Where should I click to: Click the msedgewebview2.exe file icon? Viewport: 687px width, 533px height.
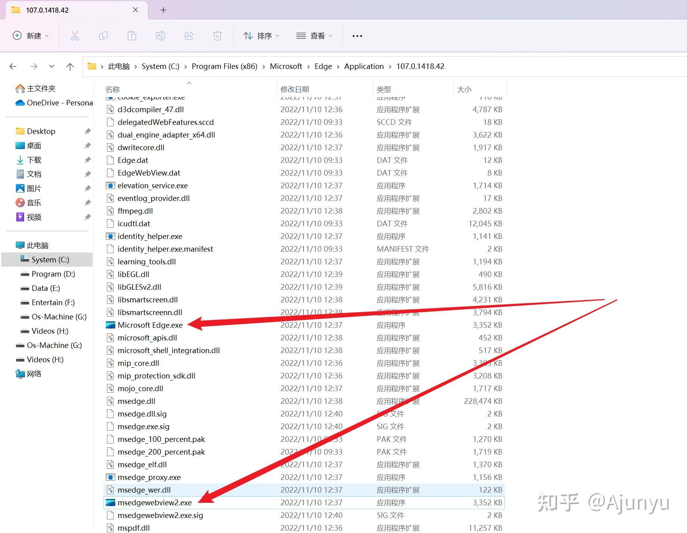tap(111, 502)
